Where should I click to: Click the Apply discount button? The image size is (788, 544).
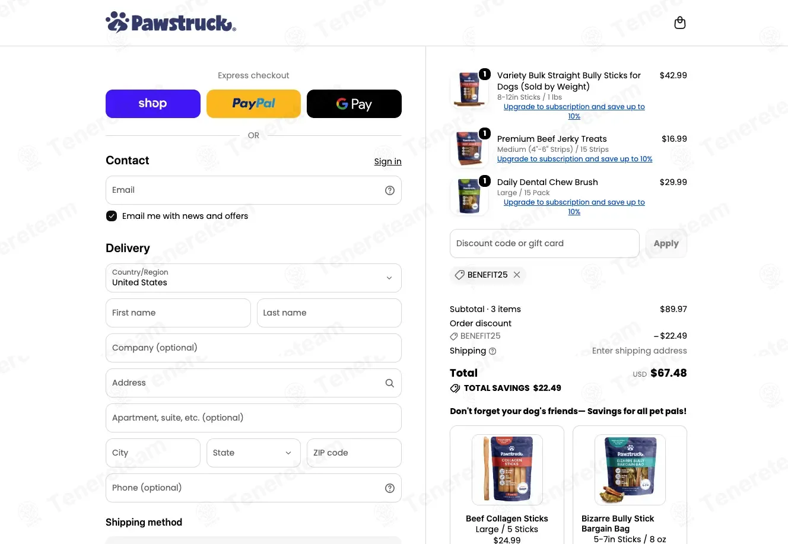(666, 243)
